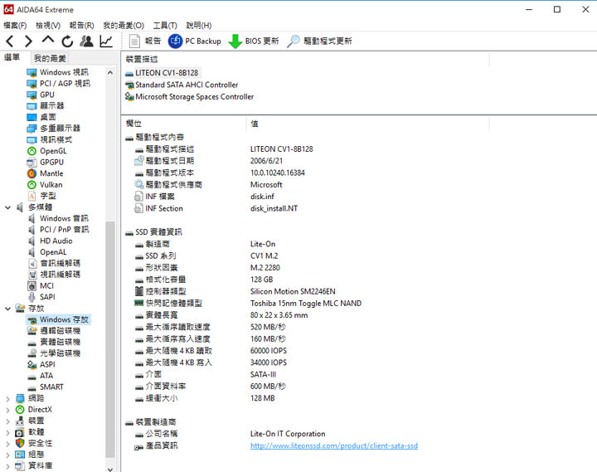Click the 10.0.10240.16384 version value

[x=278, y=173]
